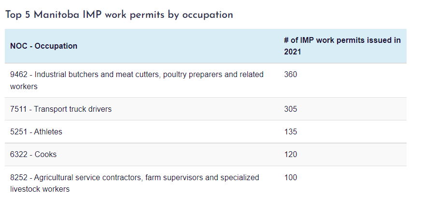Click the word 'workers' under Industrial butchers

coord(24,86)
